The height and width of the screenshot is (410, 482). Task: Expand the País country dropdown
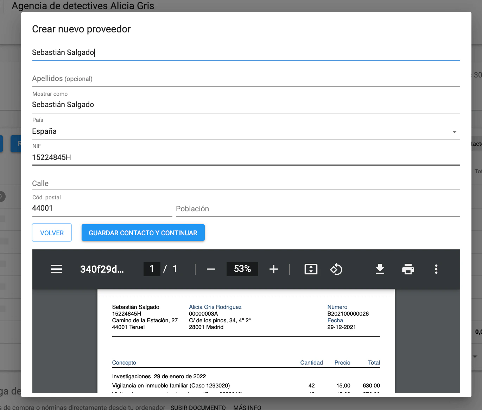(x=454, y=132)
